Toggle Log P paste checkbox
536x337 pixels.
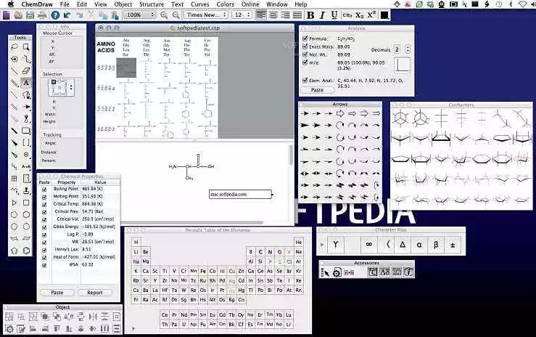(x=44, y=235)
